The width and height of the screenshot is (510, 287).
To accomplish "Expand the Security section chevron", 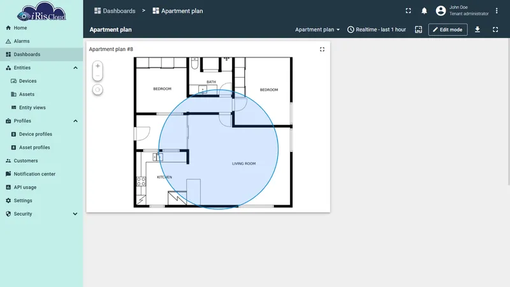I will click(x=75, y=214).
